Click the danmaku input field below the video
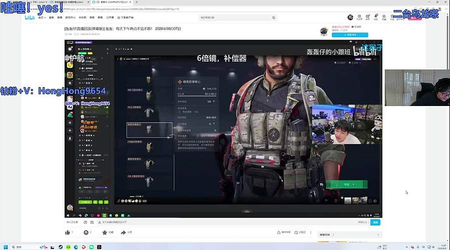 227,222
